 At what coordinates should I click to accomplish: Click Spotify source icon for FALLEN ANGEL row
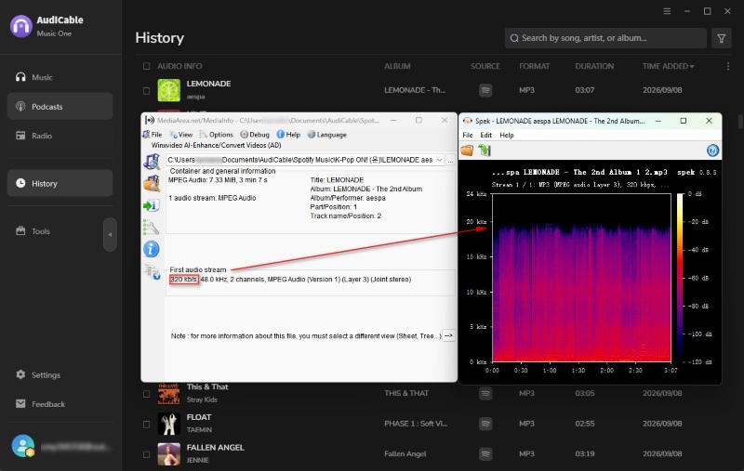pos(485,454)
